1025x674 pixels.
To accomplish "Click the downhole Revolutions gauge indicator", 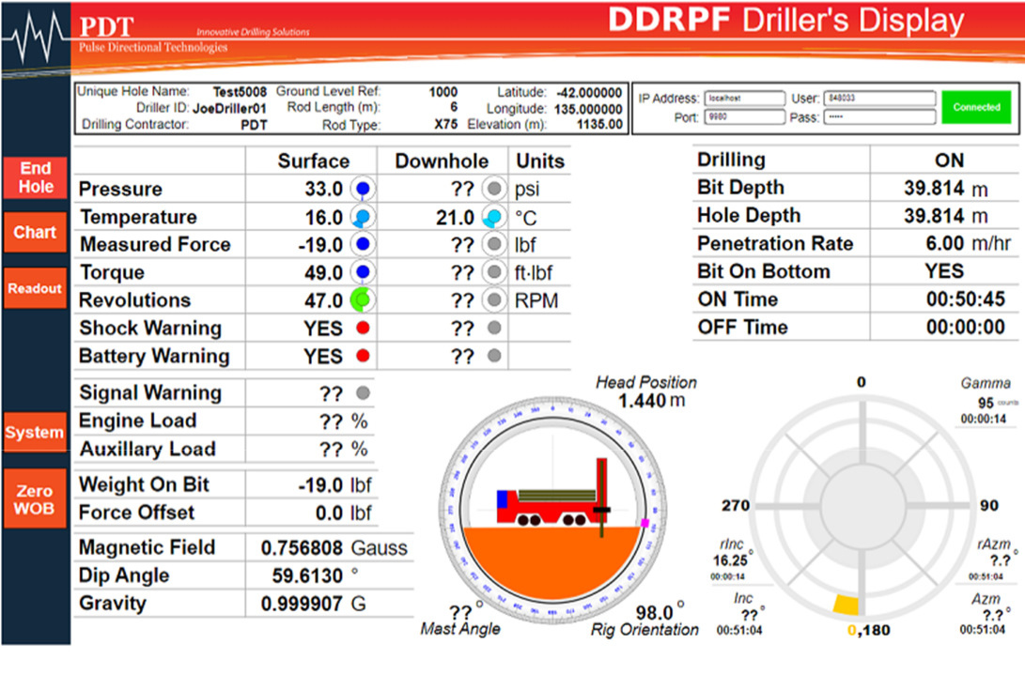I will coord(495,299).
